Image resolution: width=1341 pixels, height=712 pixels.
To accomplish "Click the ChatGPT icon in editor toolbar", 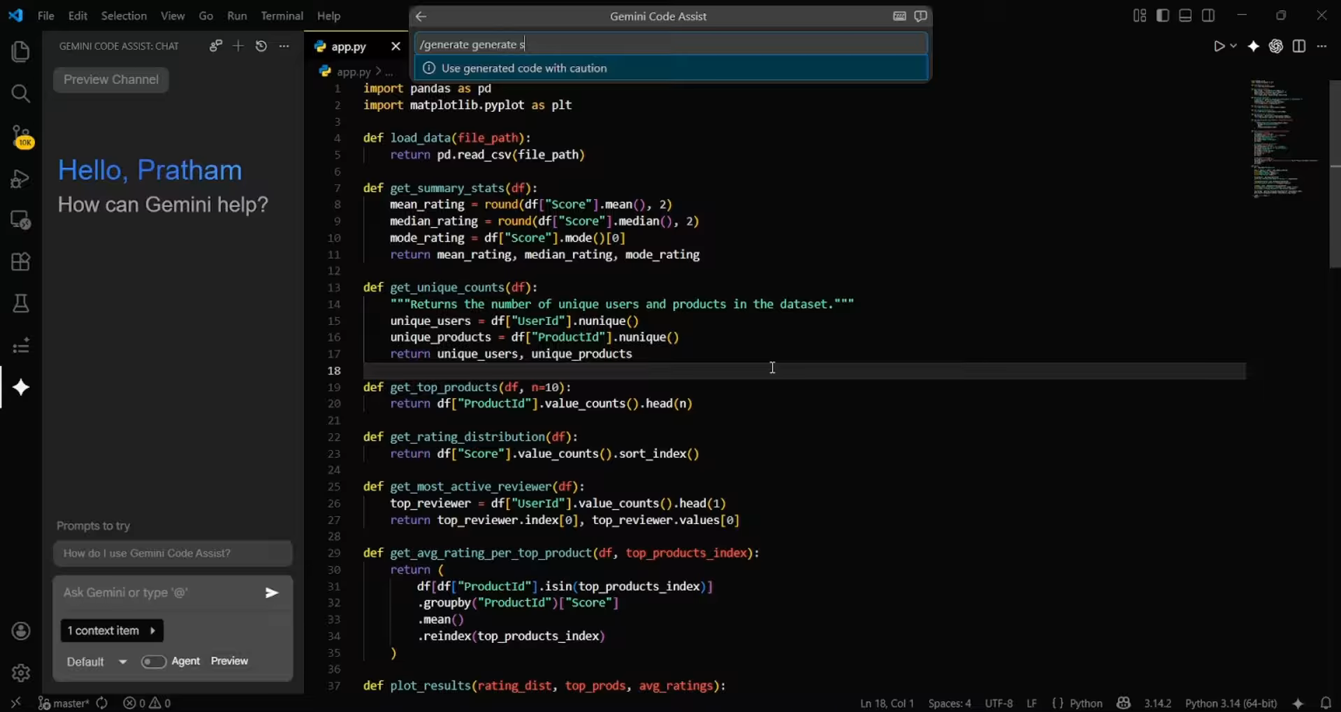I will pos(1276,46).
